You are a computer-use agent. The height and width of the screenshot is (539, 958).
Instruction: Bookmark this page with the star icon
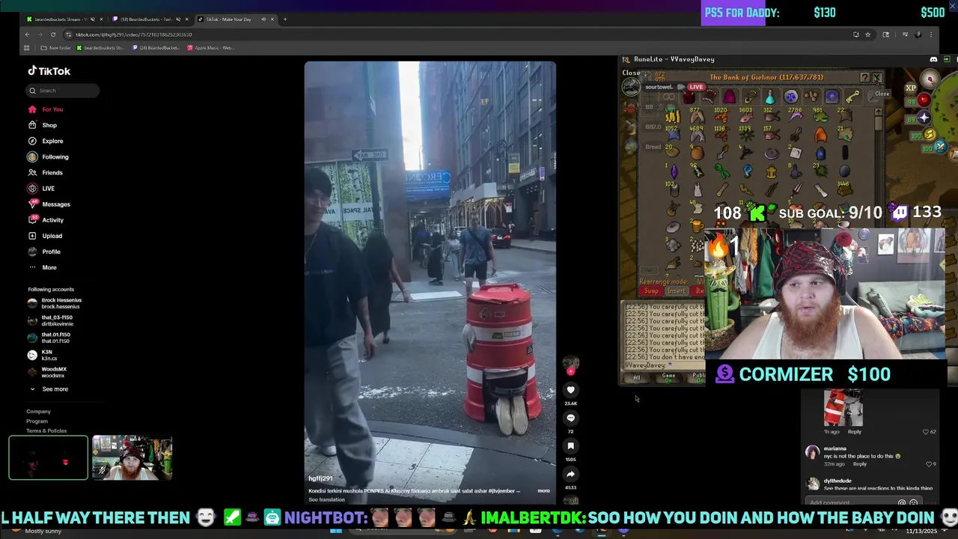click(867, 34)
